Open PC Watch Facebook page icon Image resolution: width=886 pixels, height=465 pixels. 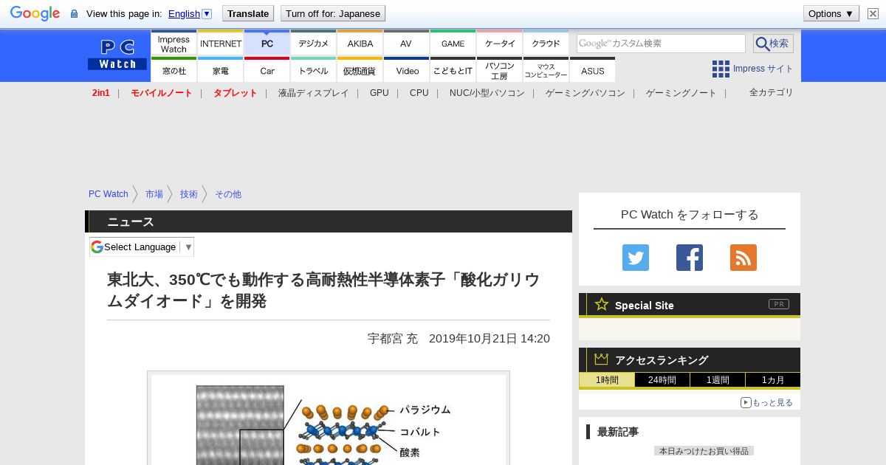pos(690,258)
